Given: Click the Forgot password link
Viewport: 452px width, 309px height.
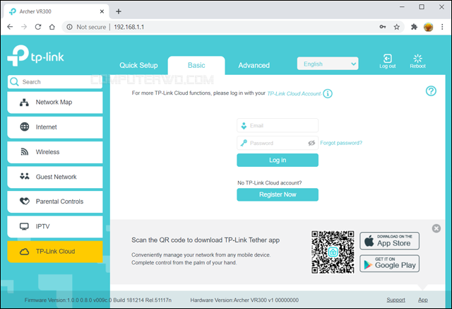Looking at the screenshot, I should 341,143.
